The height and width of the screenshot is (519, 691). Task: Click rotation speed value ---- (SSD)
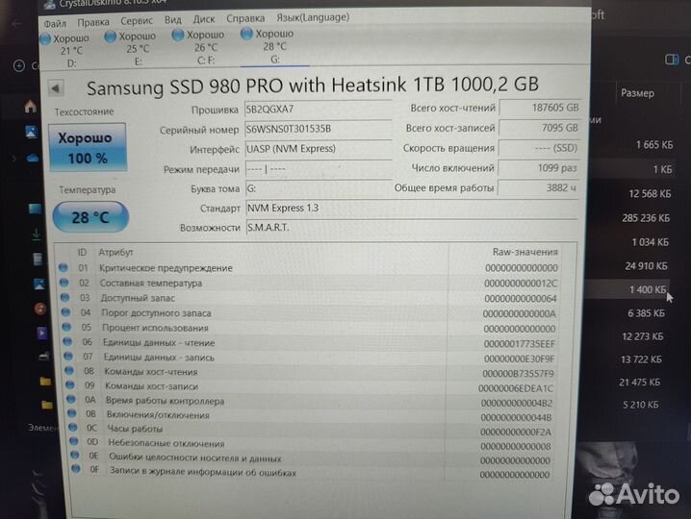pyautogui.click(x=539, y=148)
